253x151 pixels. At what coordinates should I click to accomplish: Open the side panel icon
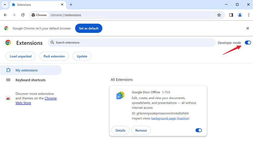[231, 15]
